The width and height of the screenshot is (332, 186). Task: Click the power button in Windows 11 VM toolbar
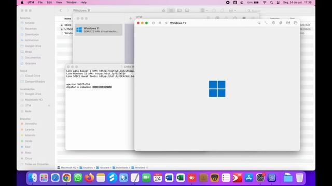click(154, 23)
